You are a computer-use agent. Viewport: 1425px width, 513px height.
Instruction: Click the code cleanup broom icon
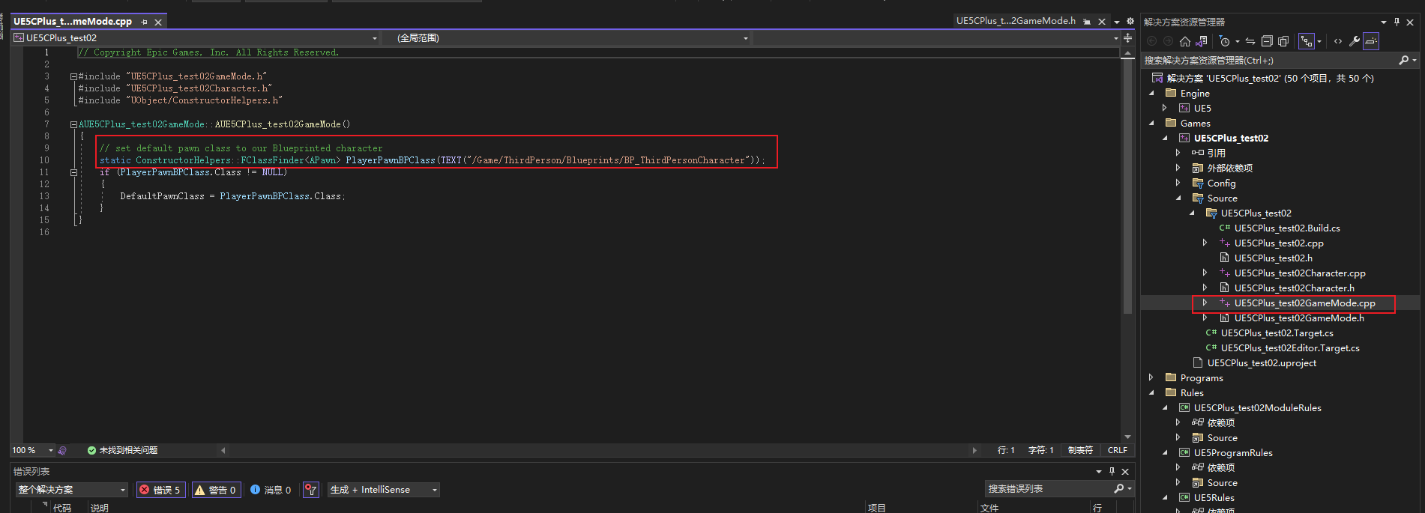click(62, 450)
